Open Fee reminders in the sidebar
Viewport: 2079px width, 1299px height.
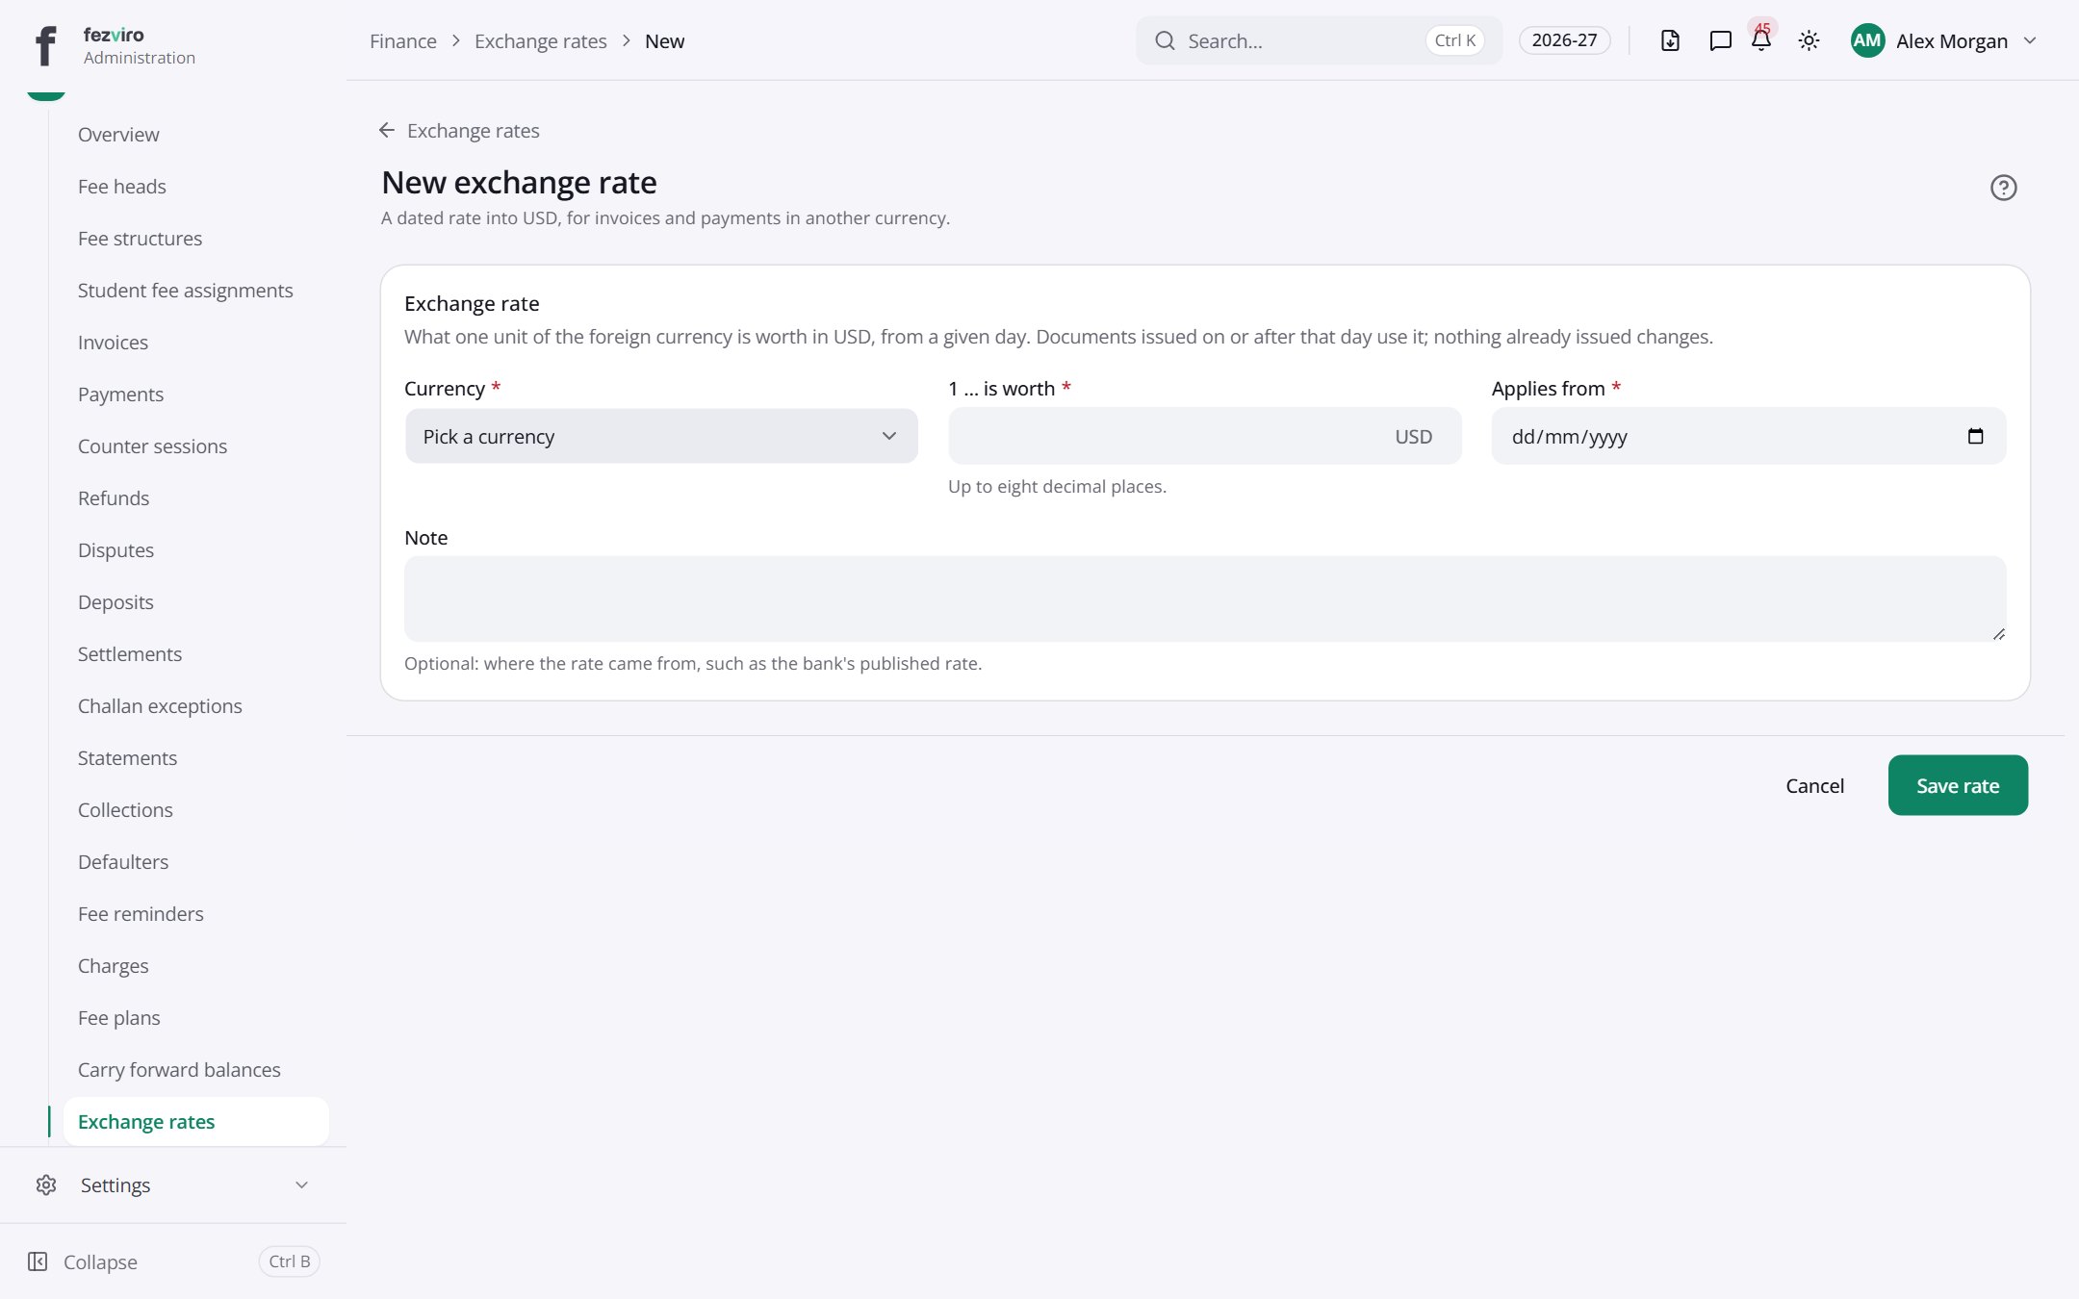pos(195,913)
